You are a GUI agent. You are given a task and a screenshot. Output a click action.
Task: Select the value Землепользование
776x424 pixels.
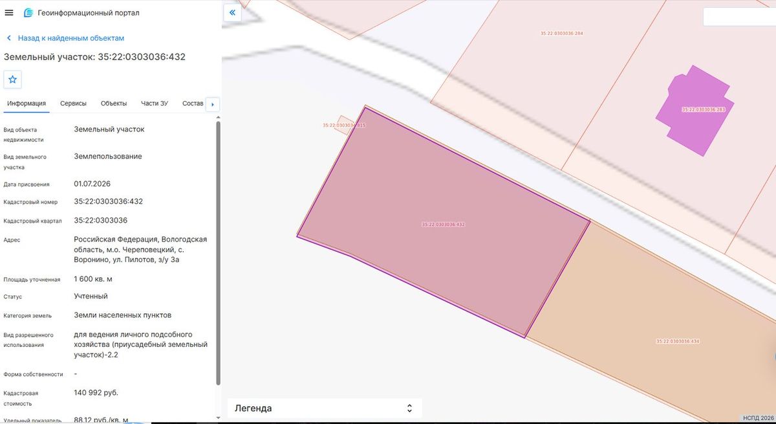(108, 156)
